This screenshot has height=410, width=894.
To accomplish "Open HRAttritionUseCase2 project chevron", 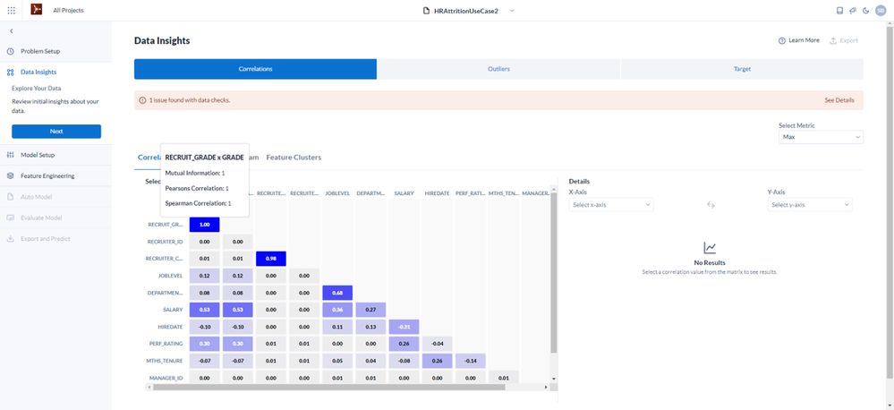I will coord(511,10).
